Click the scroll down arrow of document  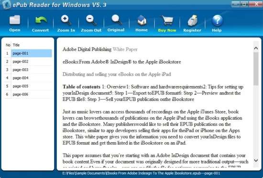click(x=256, y=160)
